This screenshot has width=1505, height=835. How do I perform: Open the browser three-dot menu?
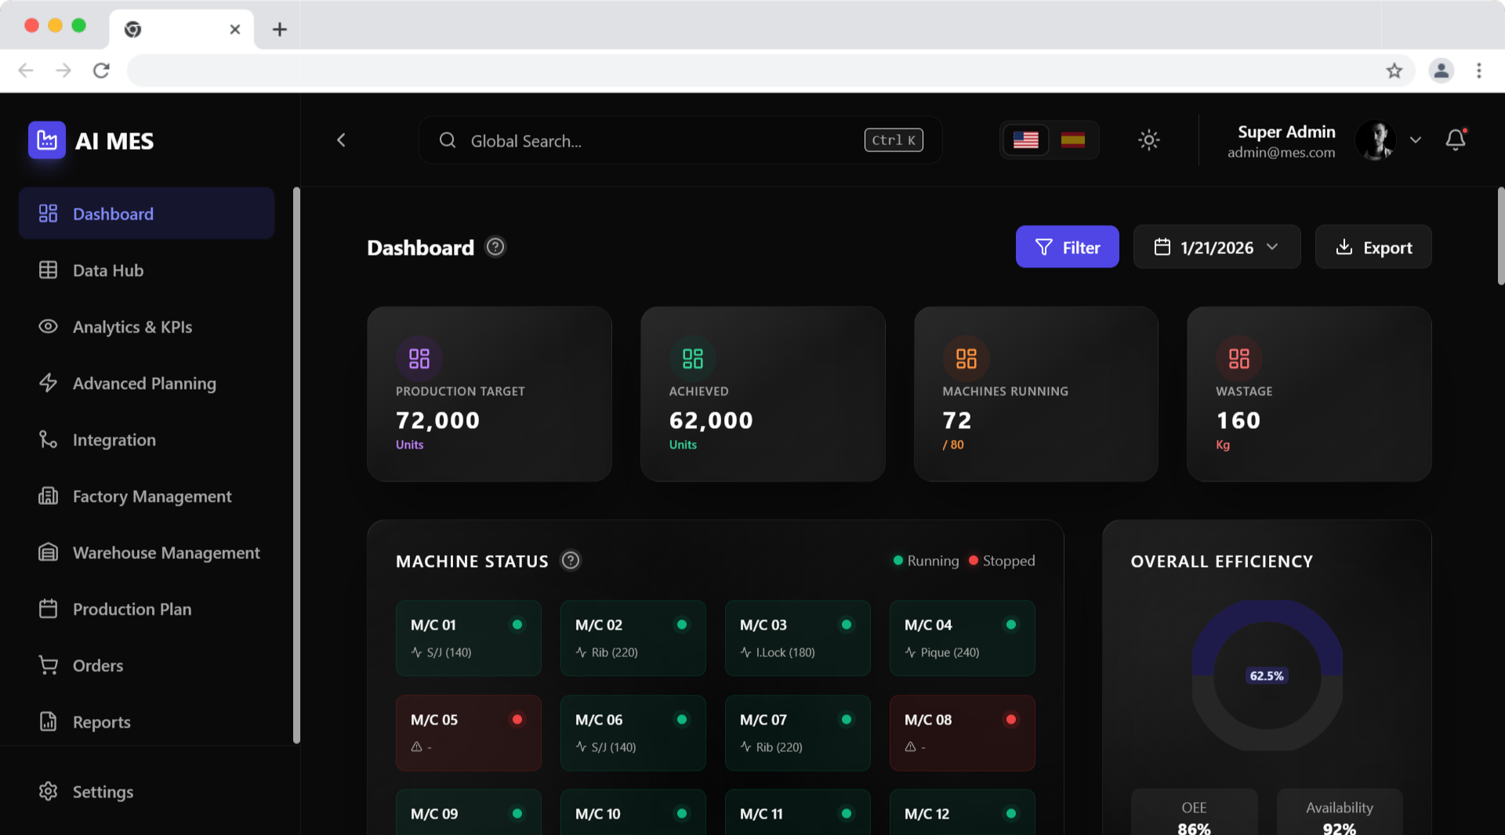1479,71
